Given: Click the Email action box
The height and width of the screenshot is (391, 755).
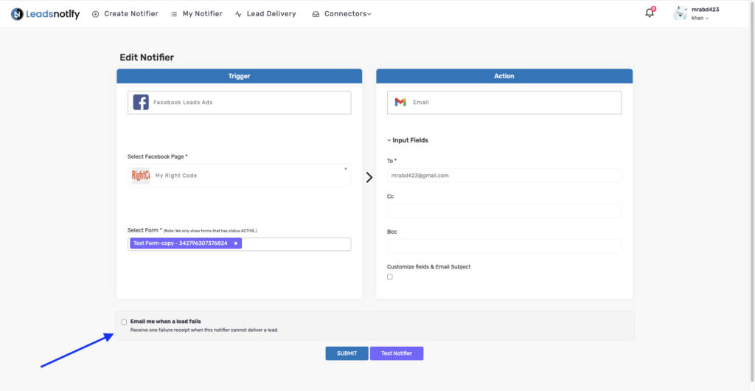Looking at the screenshot, I should (x=504, y=103).
